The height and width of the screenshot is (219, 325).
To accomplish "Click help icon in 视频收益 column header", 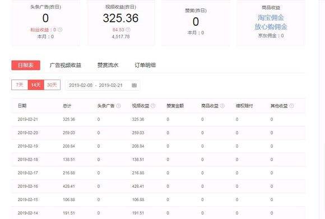I will [153, 106].
